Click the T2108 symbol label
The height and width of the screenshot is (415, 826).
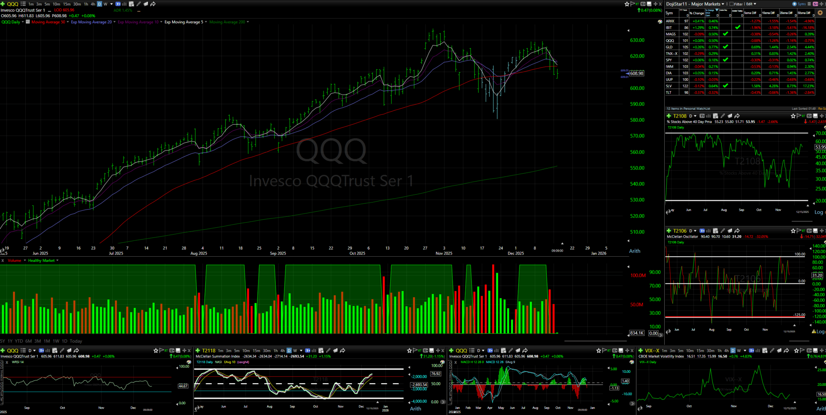point(680,116)
